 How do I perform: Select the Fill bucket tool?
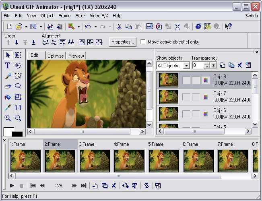pos(8,97)
